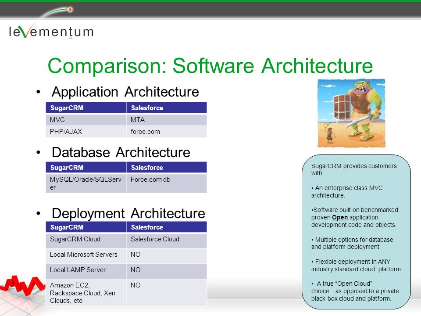Click the 'Local Microsoft Servers' cell
Viewport: 421px width, 316px height.
click(86, 256)
